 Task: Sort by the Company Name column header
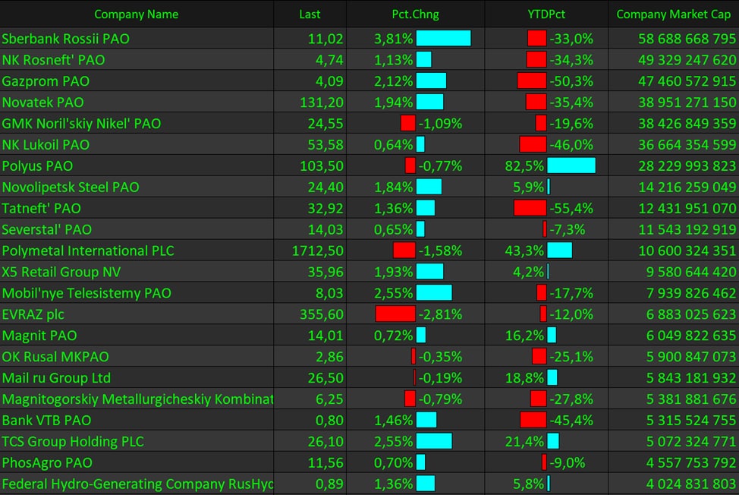click(x=137, y=14)
